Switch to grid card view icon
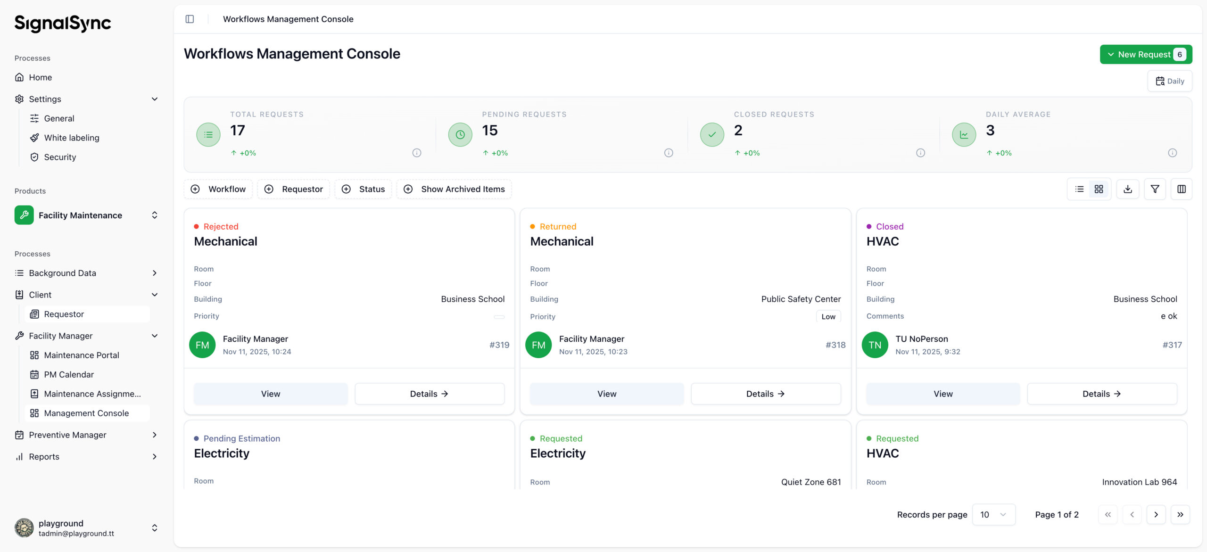This screenshot has height=552, width=1207. 1099,189
